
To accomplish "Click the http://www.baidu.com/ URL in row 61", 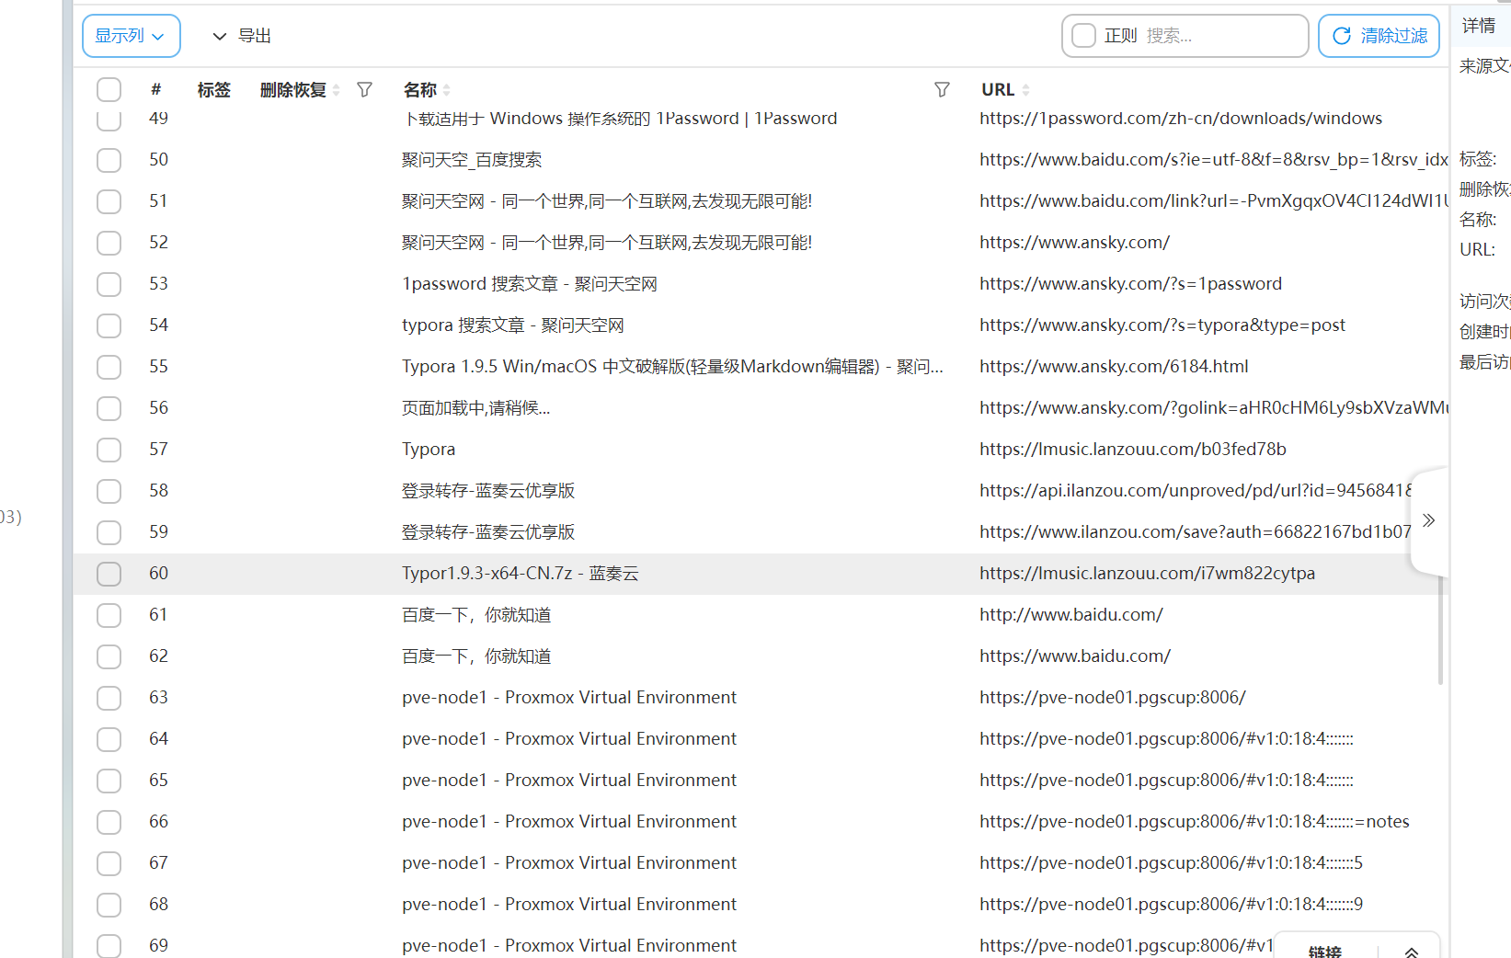I will 1071,615.
